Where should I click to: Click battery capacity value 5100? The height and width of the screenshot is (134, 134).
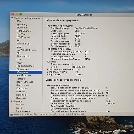click(x=87, y=59)
